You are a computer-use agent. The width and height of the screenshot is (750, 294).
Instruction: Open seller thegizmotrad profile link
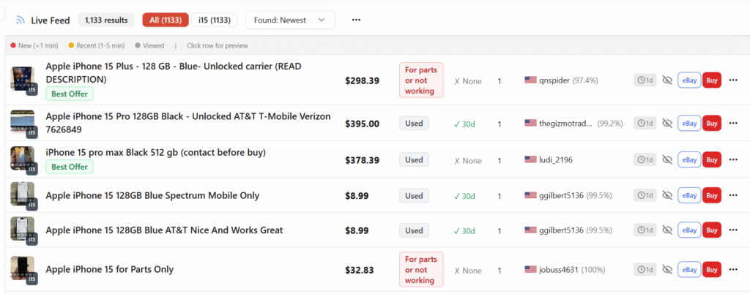click(x=566, y=124)
